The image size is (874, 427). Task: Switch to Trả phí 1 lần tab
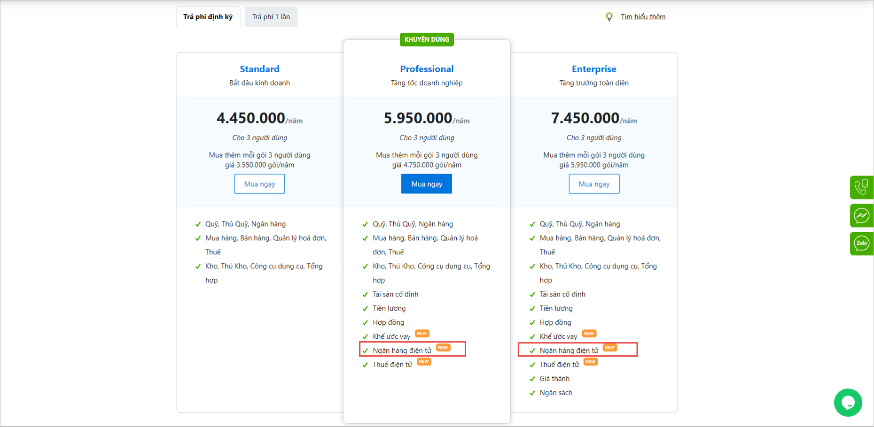pos(271,17)
